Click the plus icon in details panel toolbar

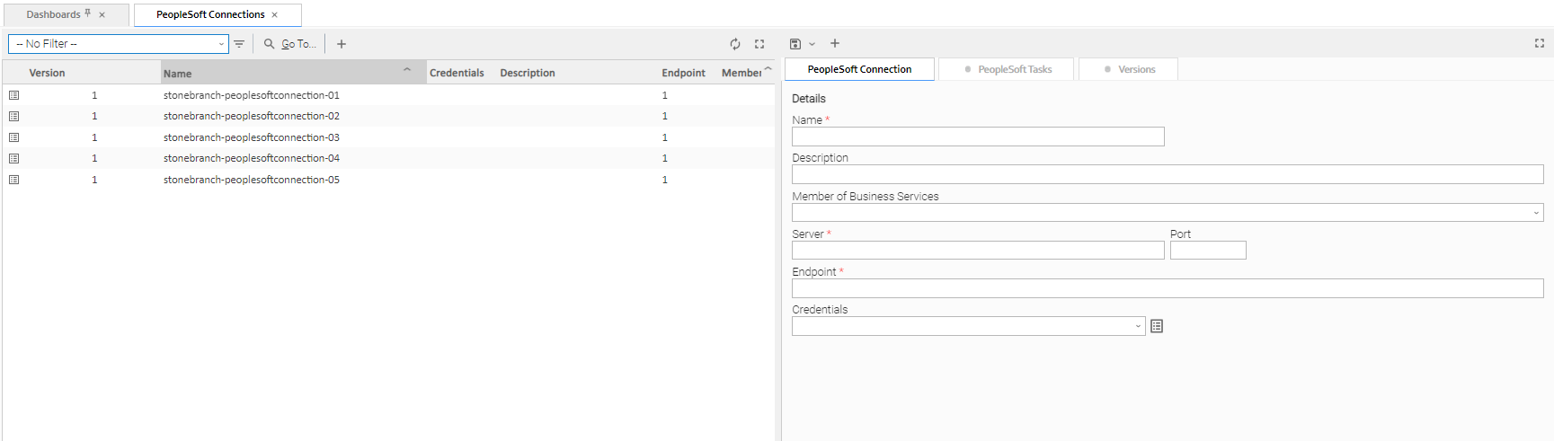835,43
